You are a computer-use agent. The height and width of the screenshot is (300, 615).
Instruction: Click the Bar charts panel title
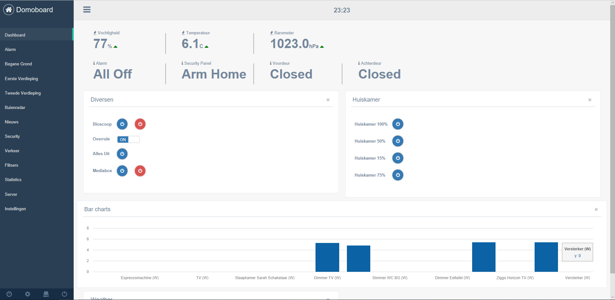click(x=97, y=209)
